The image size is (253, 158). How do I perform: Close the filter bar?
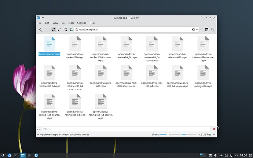(214, 129)
